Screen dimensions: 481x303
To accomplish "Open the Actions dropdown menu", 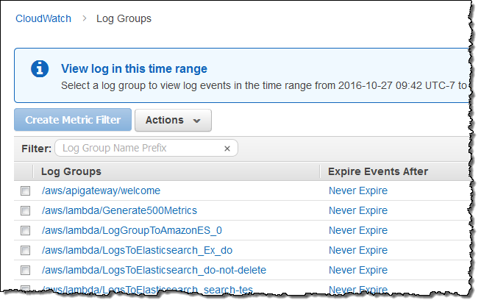I will coord(173,120).
